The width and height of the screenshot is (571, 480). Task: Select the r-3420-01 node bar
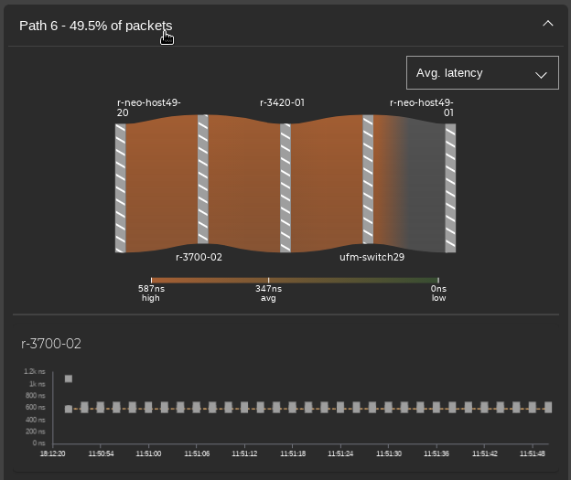pyautogui.click(x=285, y=187)
